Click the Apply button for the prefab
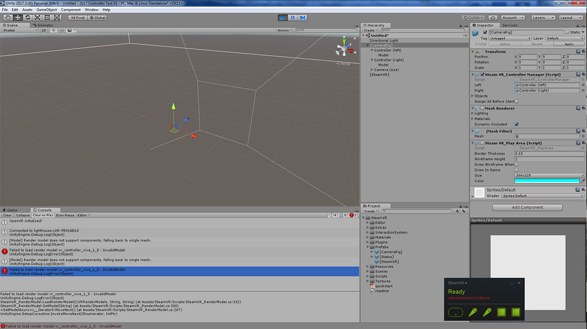The height and width of the screenshot is (329, 587). pyautogui.click(x=568, y=43)
